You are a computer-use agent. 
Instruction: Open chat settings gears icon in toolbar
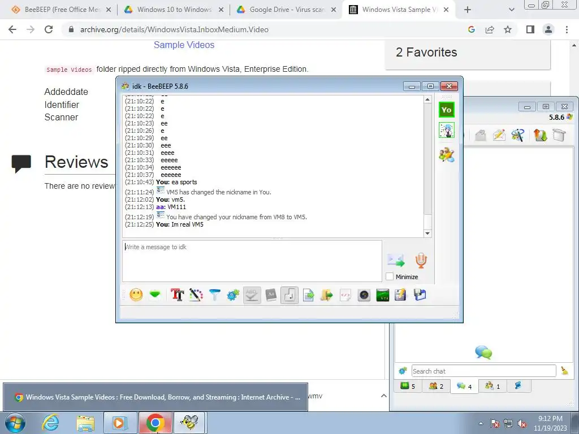pos(233,295)
